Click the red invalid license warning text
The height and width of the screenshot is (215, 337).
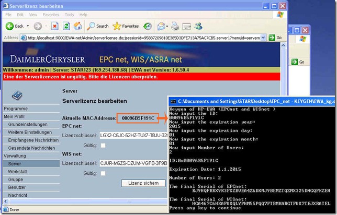[81, 77]
